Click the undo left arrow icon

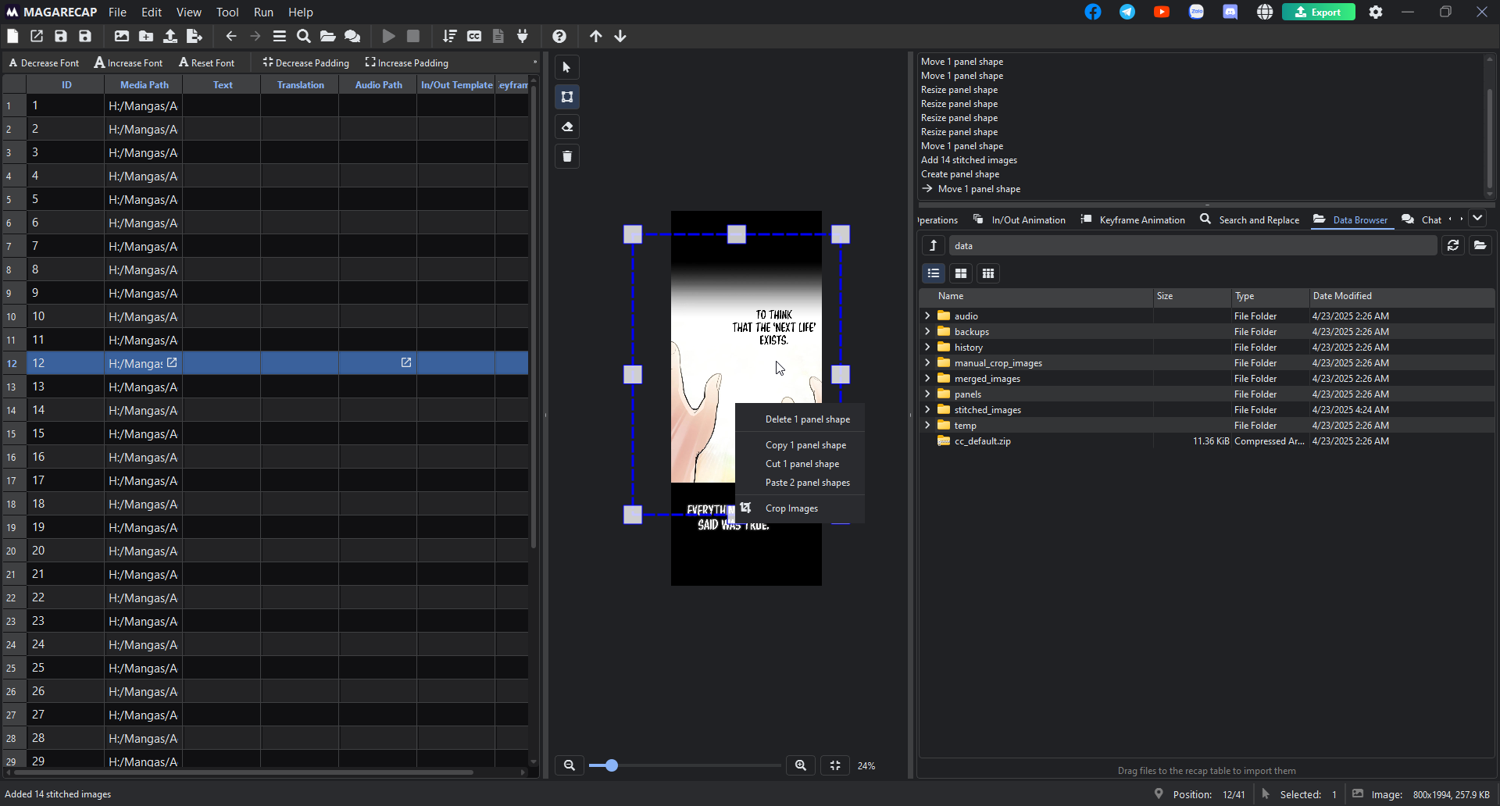[231, 36]
